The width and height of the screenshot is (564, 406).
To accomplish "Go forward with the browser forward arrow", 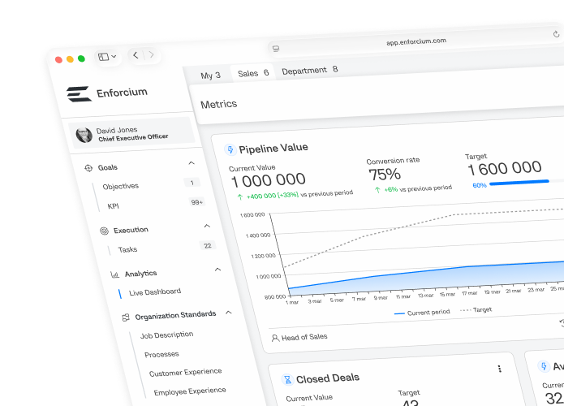I will 152,54.
